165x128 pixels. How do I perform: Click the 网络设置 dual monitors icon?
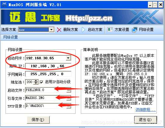[x=135, y=30]
